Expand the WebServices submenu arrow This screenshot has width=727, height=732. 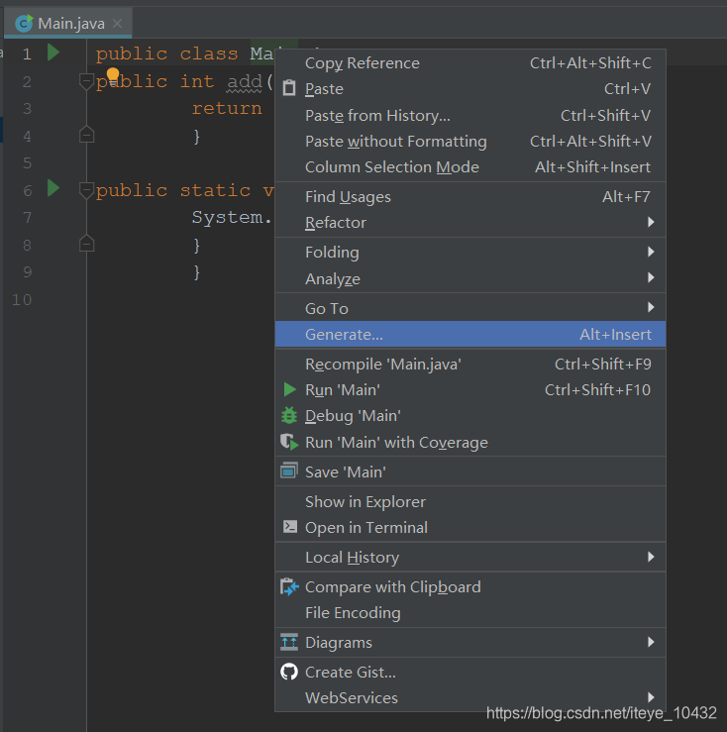651,697
